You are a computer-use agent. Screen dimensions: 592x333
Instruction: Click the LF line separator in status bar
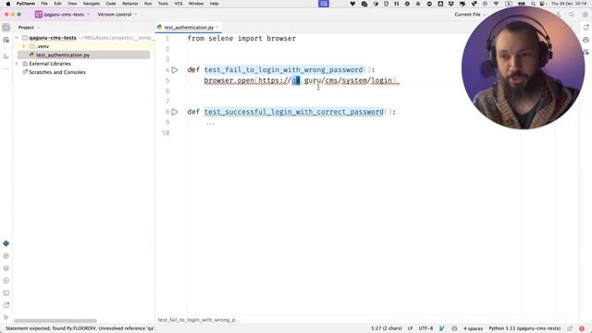(x=410, y=328)
